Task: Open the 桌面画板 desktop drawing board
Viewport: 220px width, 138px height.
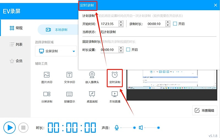Action: [92, 97]
